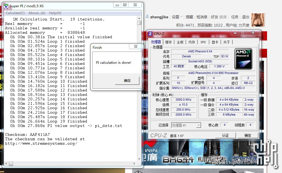
Task: Expand the 处理器 #1 selection dropdown
Action: click(198, 125)
